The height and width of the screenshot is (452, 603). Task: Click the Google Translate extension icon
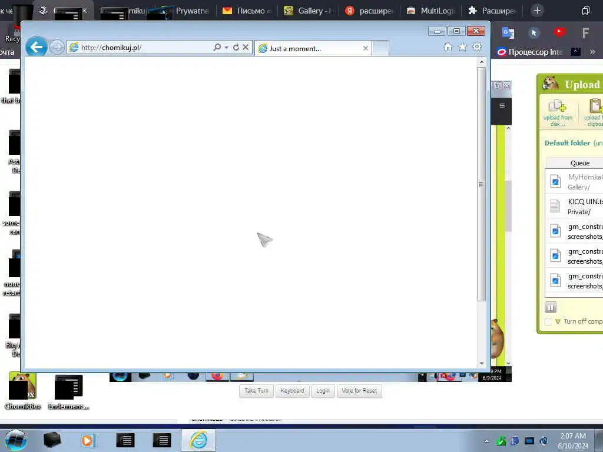[x=508, y=33]
